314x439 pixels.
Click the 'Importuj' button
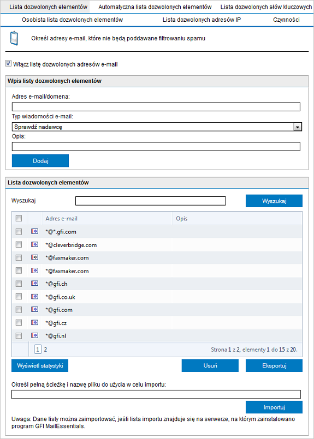274,407
